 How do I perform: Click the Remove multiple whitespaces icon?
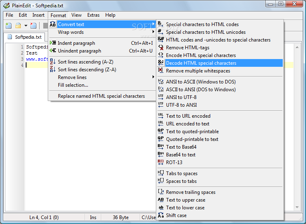point(161,71)
